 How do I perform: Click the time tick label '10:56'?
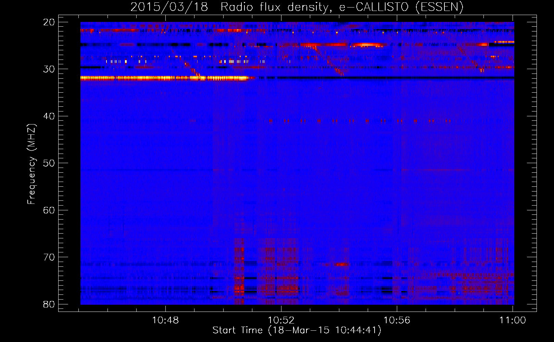pos(397,320)
